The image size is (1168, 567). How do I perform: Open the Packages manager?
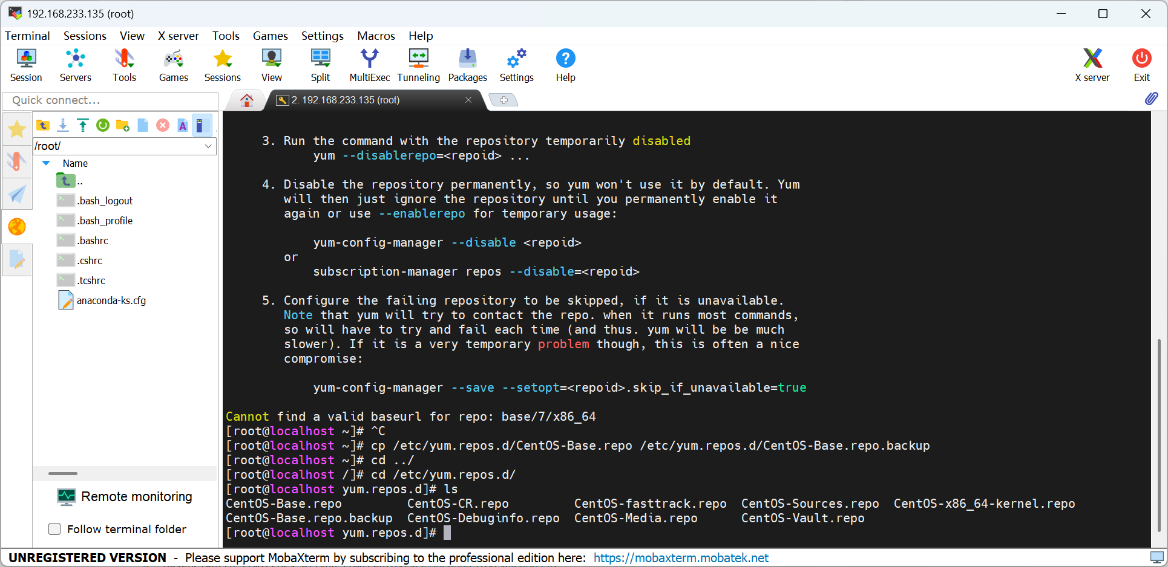[467, 65]
